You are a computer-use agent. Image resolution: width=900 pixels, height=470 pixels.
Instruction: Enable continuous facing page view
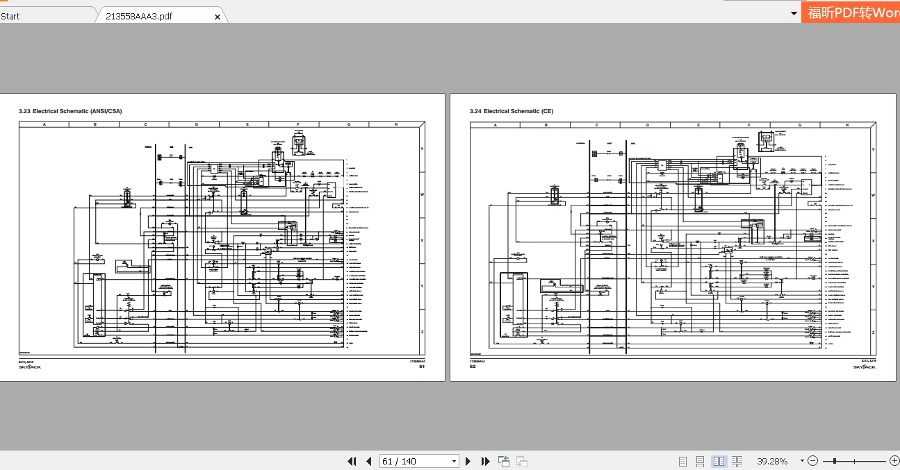pos(736,461)
